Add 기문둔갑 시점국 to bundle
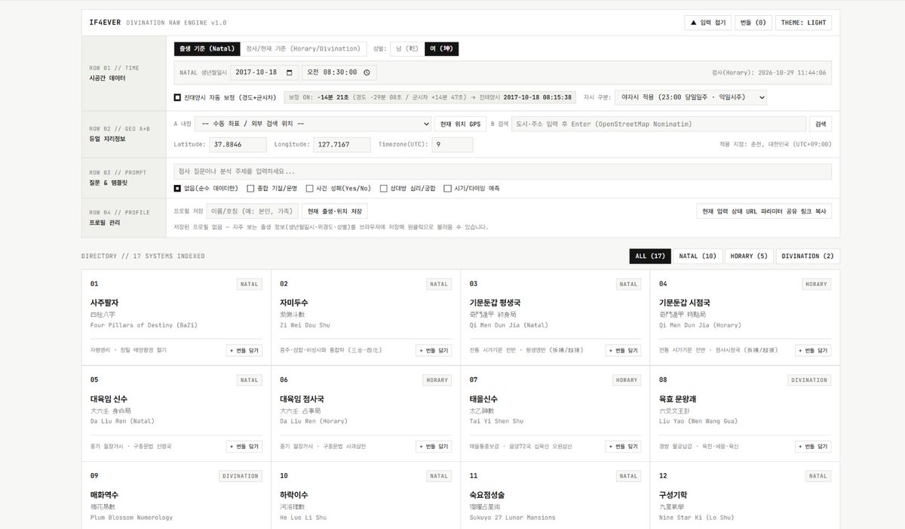 coord(813,350)
